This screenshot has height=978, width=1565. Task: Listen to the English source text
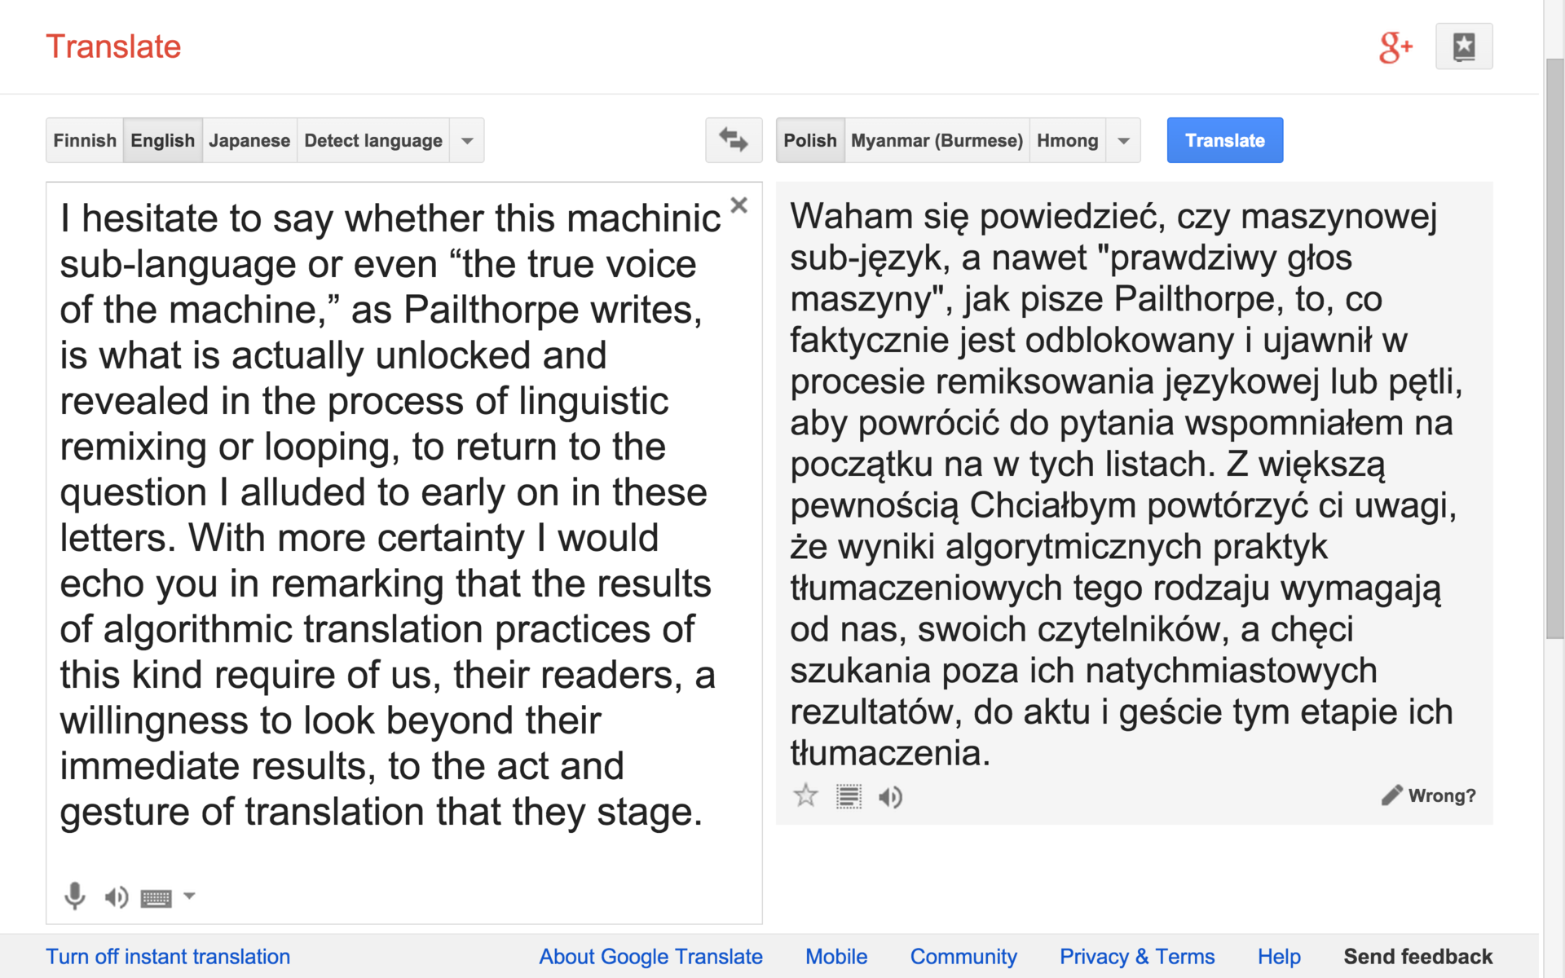(x=116, y=897)
